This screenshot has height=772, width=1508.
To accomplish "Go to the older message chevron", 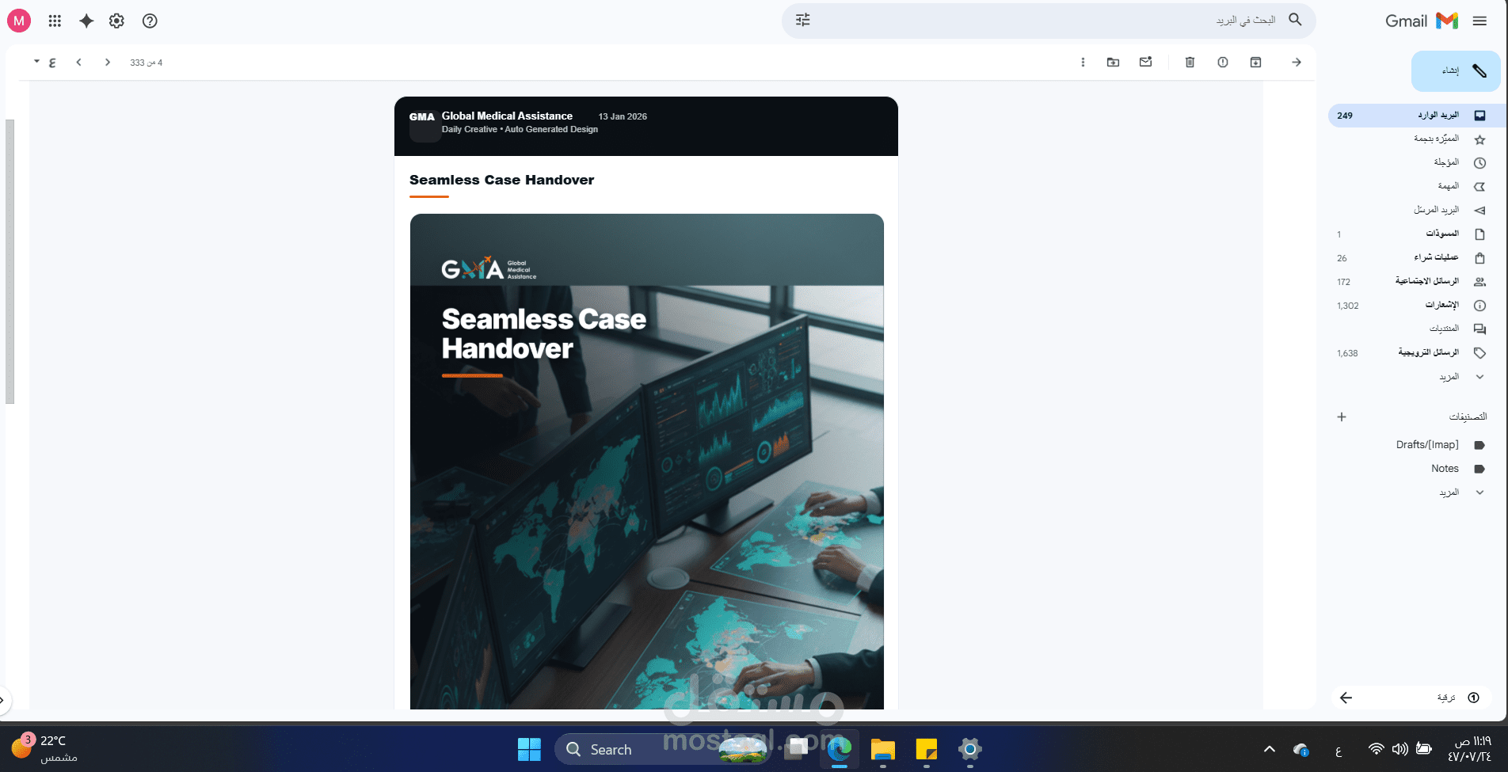I will click(x=78, y=63).
